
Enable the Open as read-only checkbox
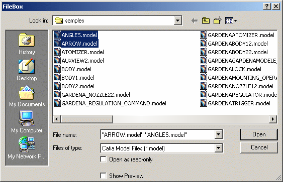(103, 159)
